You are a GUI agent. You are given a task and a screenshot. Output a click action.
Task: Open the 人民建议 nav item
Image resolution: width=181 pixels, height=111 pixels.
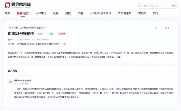(x=41, y=13)
